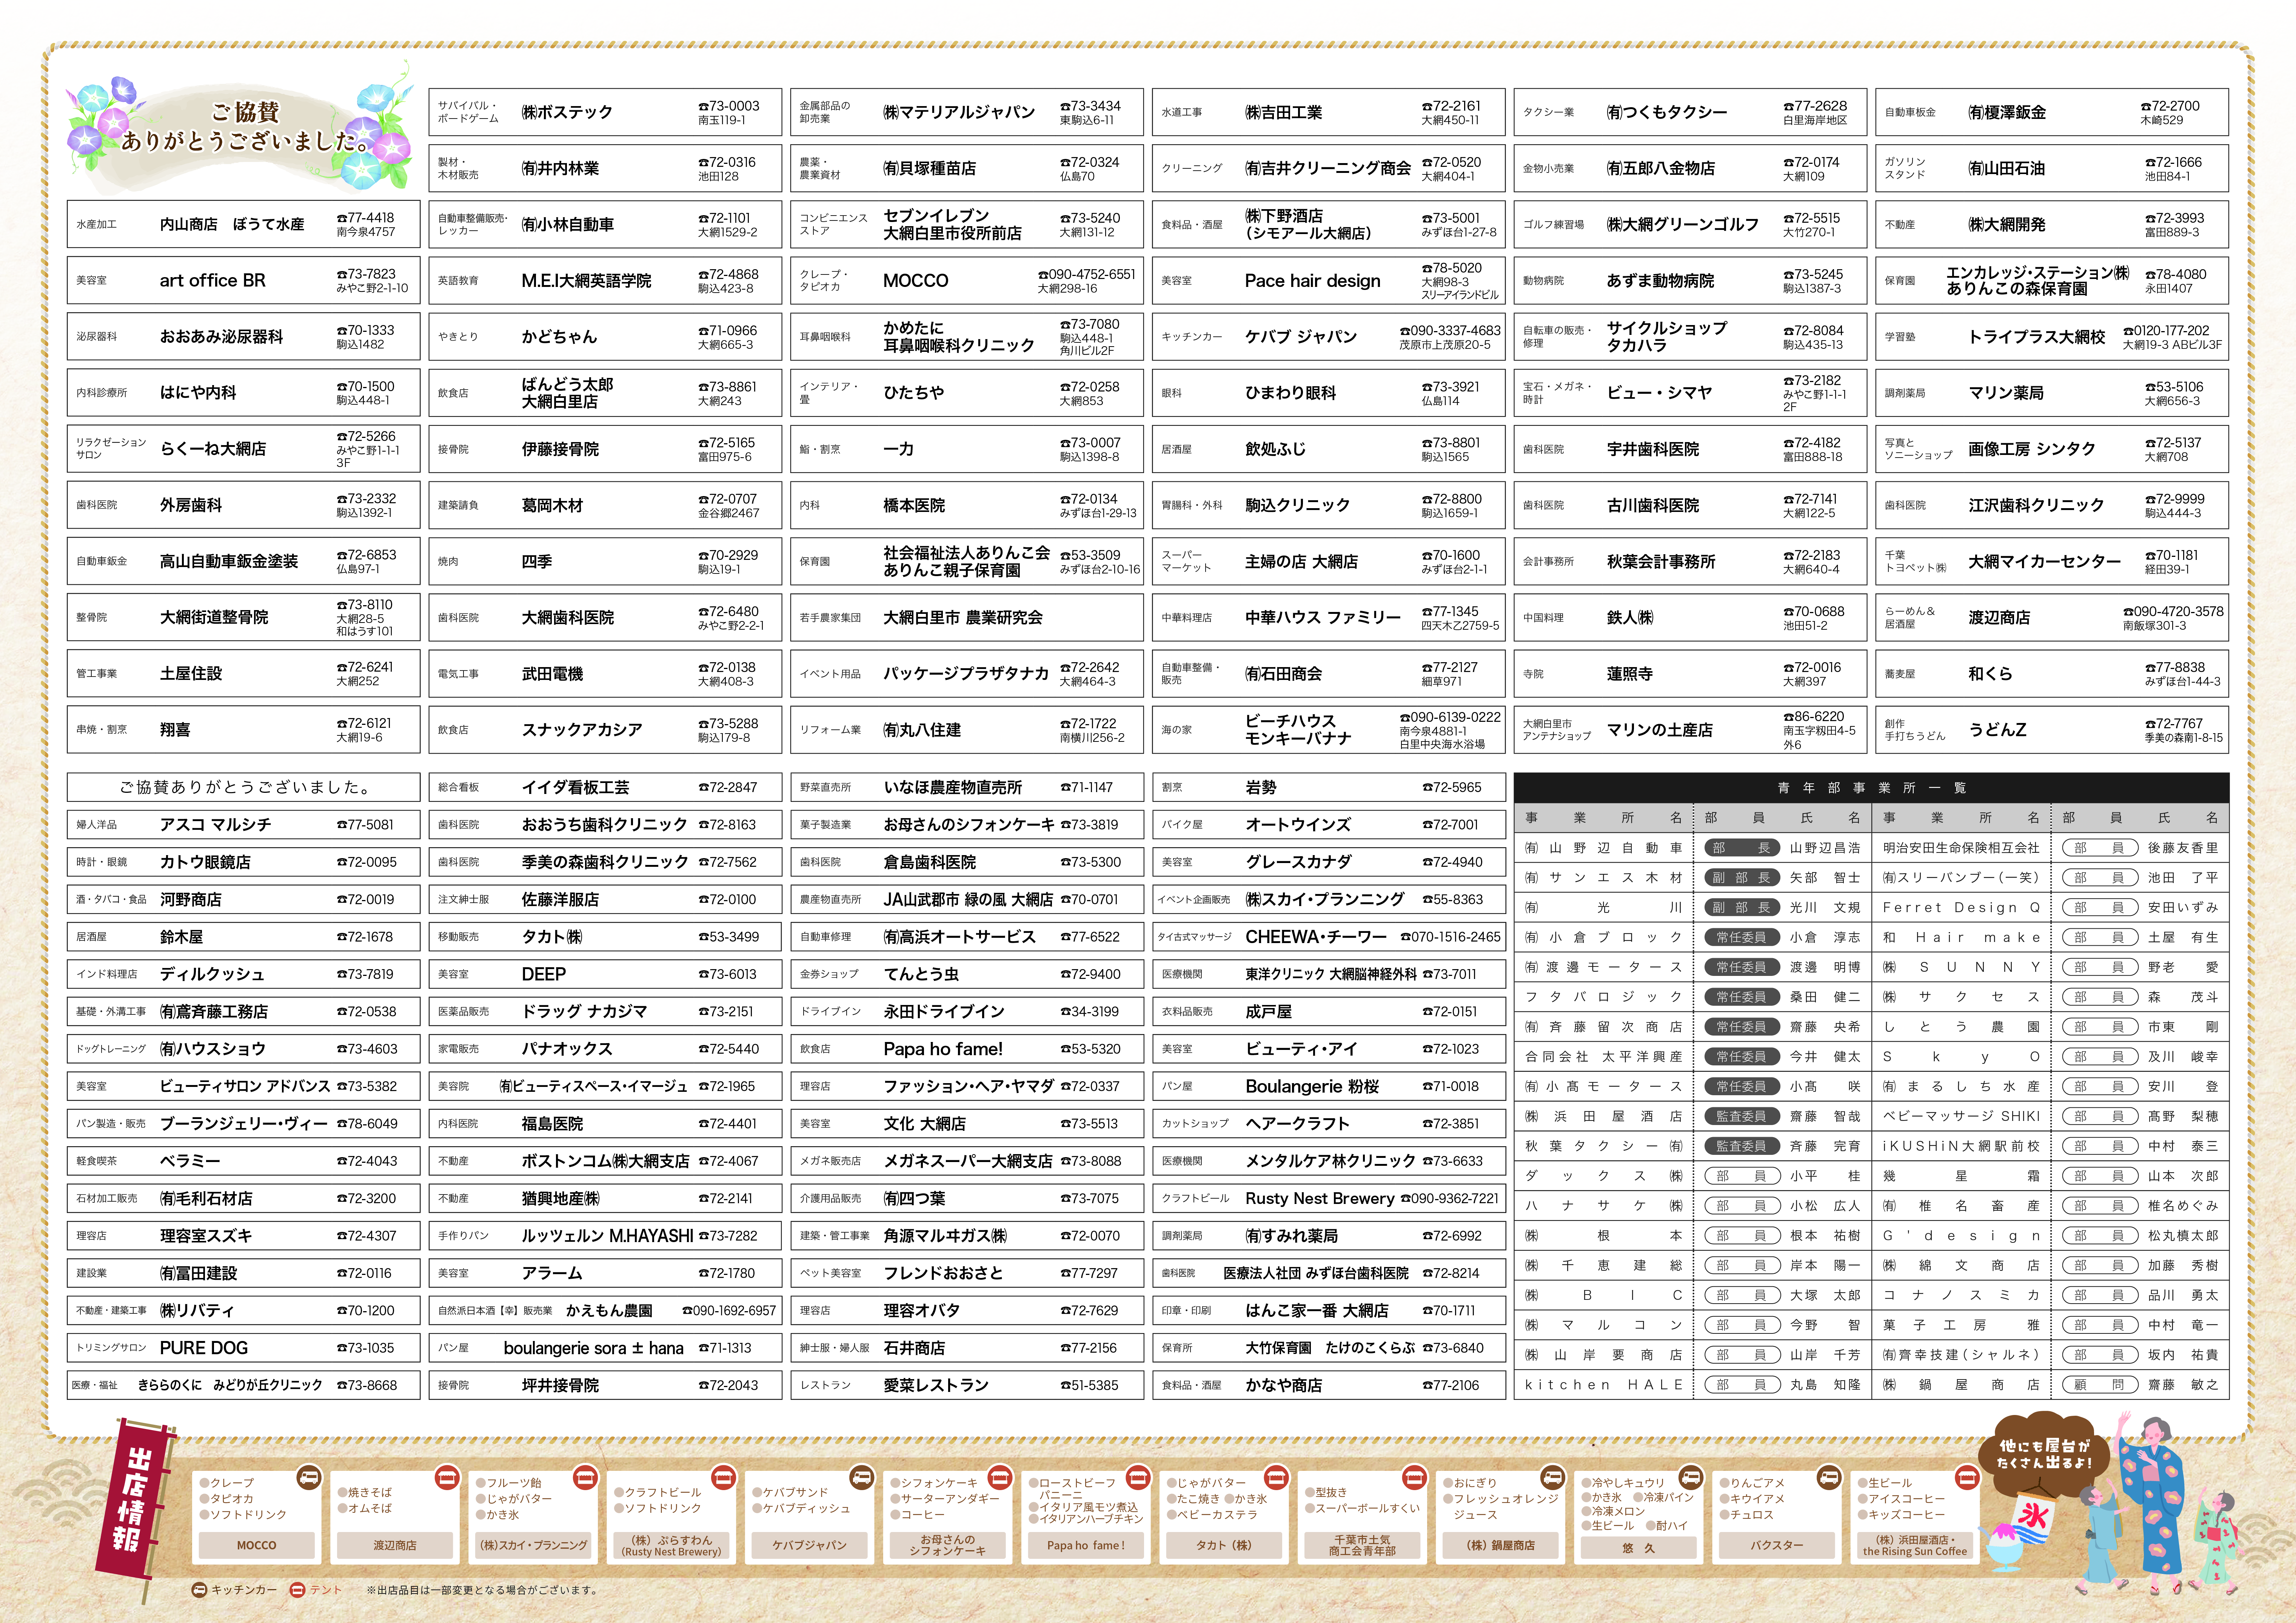Viewport: 2296px width, 1623px height.
Task: Click the M.E.I大網英語学院 entry
Action: [605, 281]
